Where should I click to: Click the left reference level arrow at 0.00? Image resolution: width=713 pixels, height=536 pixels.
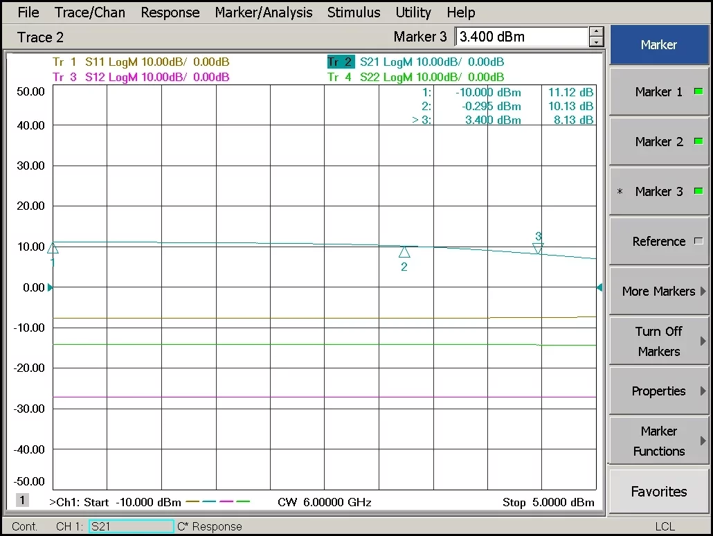click(50, 287)
